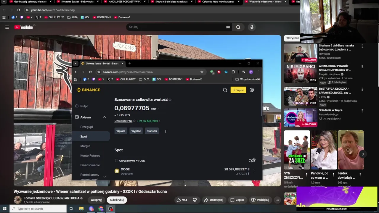Image resolution: width=379 pixels, height=213 pixels.
Task: Click the Udostępnij share button
Action: coord(214,200)
